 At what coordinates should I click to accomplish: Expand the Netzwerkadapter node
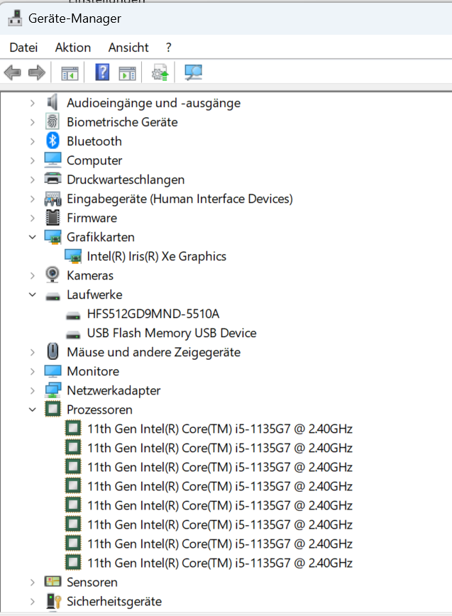(33, 390)
